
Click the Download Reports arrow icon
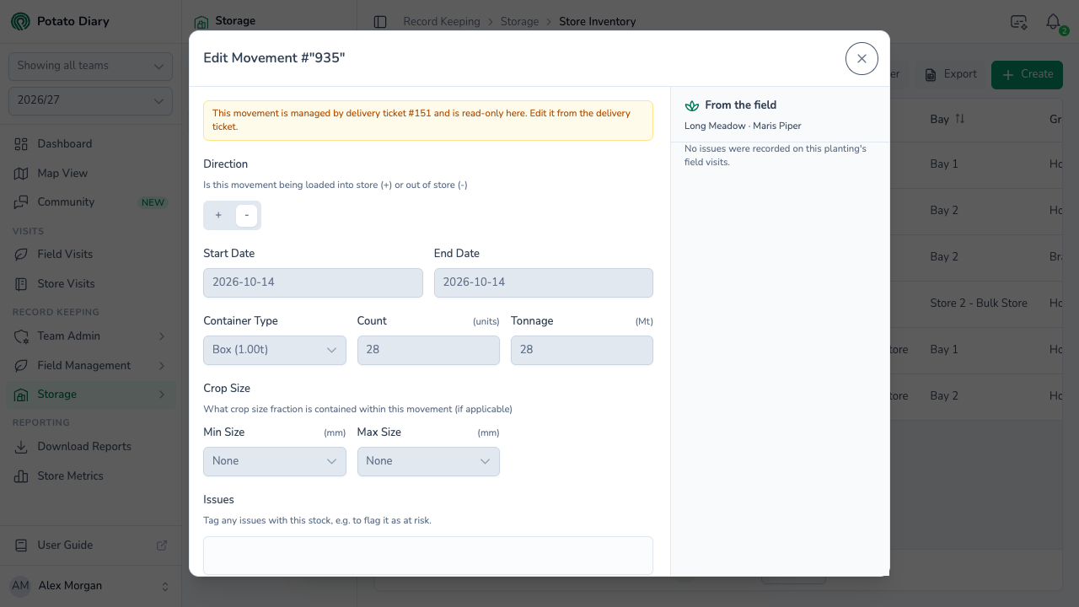pyautogui.click(x=21, y=447)
